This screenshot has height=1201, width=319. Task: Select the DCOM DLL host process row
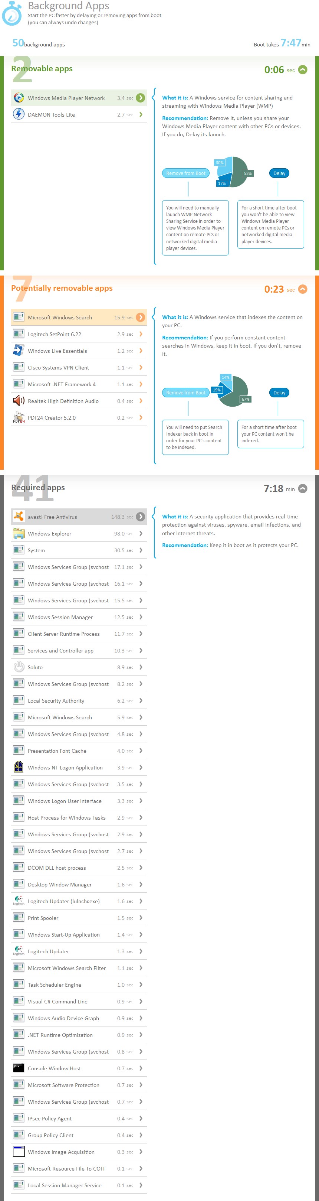[79, 868]
